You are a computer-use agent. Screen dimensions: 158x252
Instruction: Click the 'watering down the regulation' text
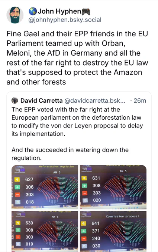tap(70, 154)
